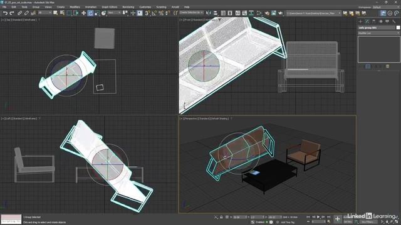Toggle Isolate Selection in status bar
Viewport: 401px width, 225px height.
pyautogui.click(x=216, y=217)
